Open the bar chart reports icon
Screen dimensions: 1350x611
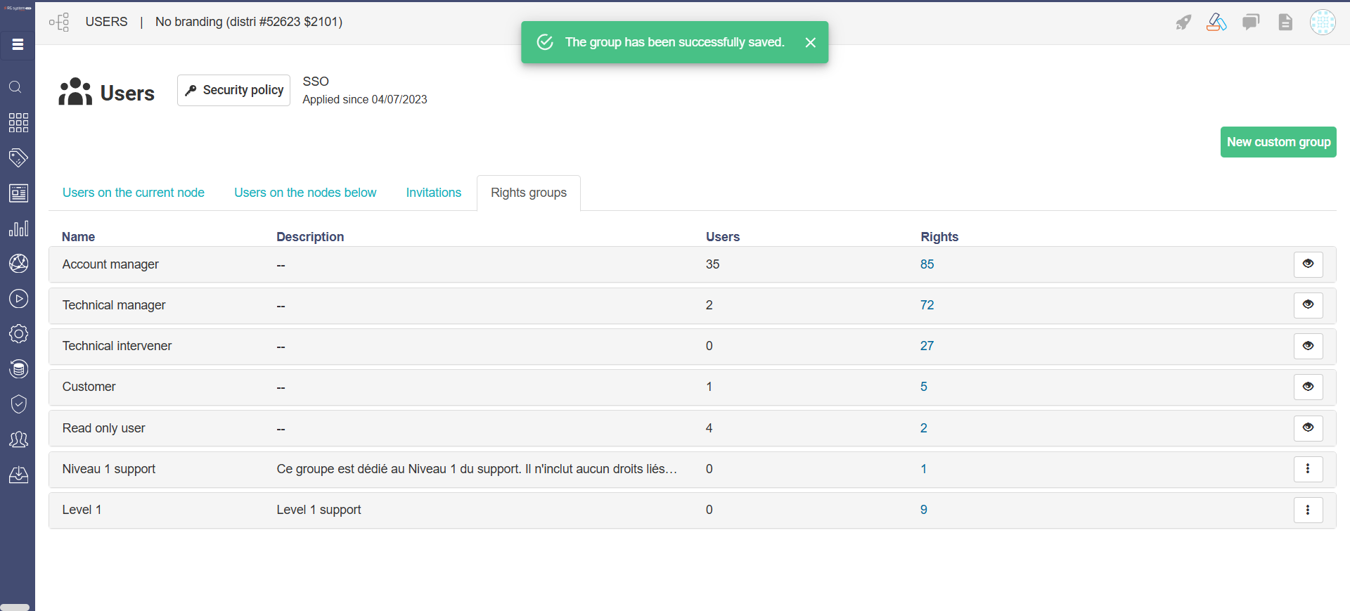[x=18, y=229]
